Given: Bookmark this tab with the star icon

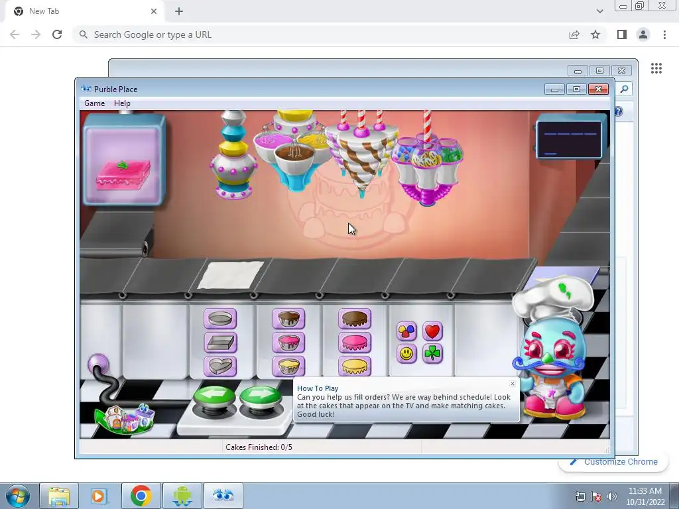Looking at the screenshot, I should point(595,34).
